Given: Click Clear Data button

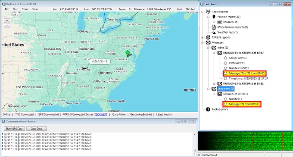Looking at the screenshot, I should tap(36, 129).
